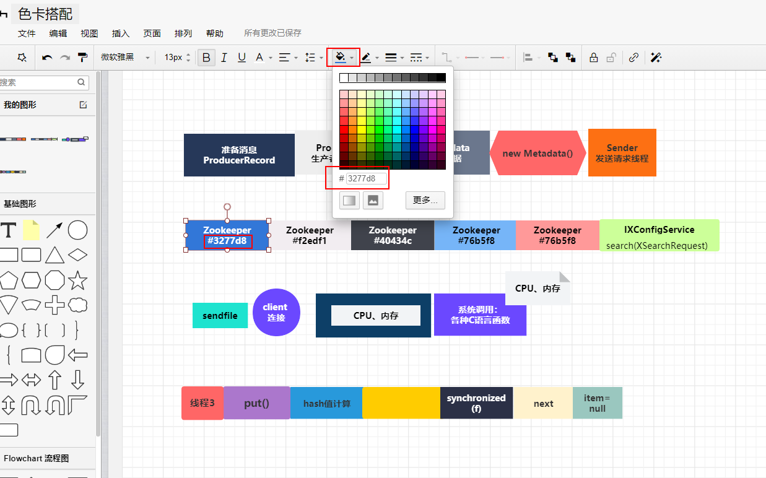Choose image fill in the color popup

pos(373,200)
